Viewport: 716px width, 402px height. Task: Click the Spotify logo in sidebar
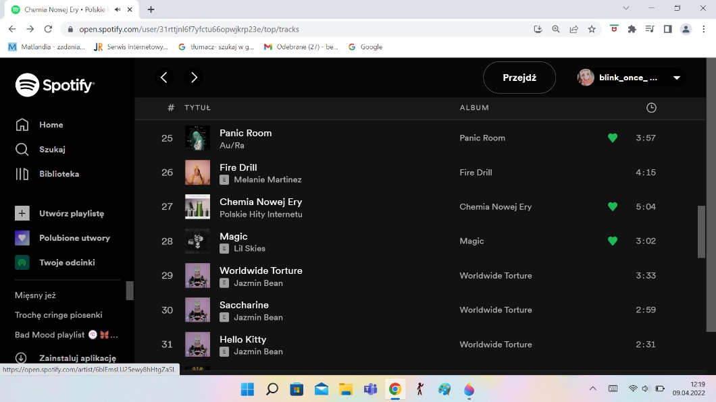(55, 85)
